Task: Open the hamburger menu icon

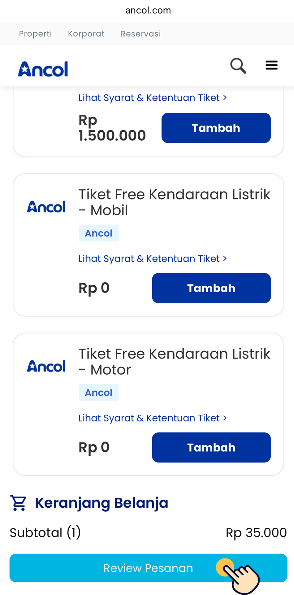Action: [271, 65]
